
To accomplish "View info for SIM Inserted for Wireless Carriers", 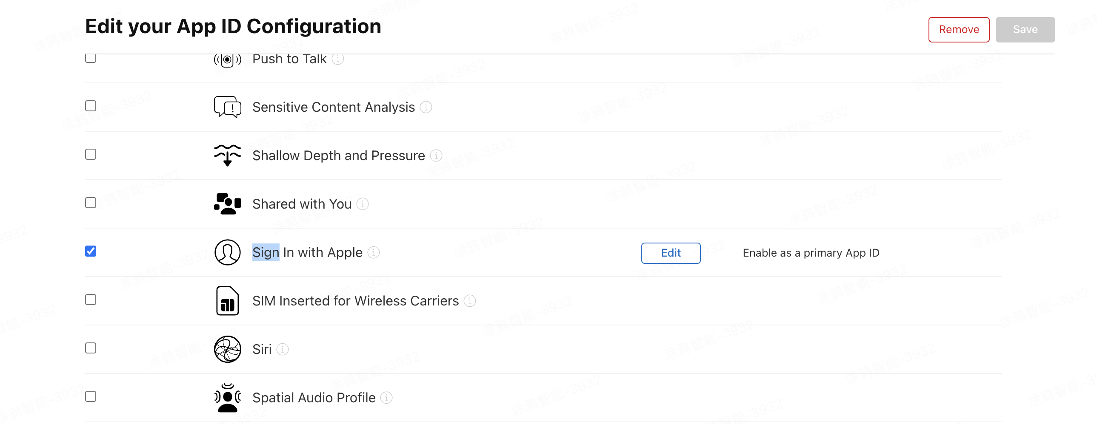I will click(x=470, y=301).
